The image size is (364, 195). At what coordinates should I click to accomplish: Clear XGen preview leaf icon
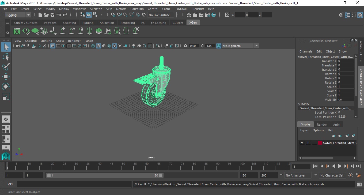tap(35, 31)
